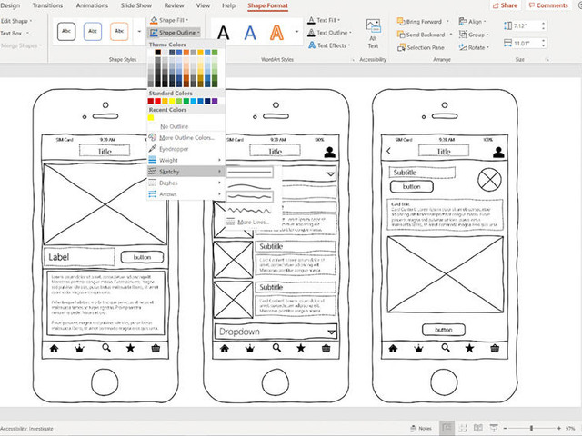Switch to Slide Sorter view icon
This screenshot has width=582, height=436.
(463, 428)
